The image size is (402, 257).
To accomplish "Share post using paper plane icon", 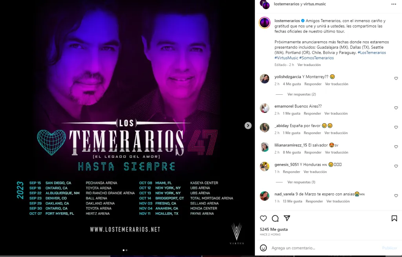I will pyautogui.click(x=287, y=218).
